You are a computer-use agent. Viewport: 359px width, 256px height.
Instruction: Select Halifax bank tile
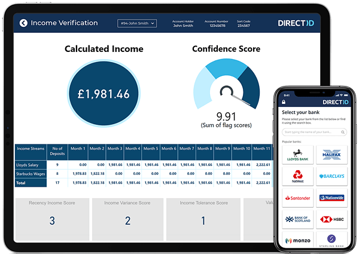(x=331, y=155)
